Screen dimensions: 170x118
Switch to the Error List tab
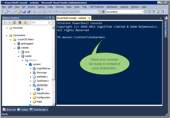pyautogui.click(x=10, y=110)
